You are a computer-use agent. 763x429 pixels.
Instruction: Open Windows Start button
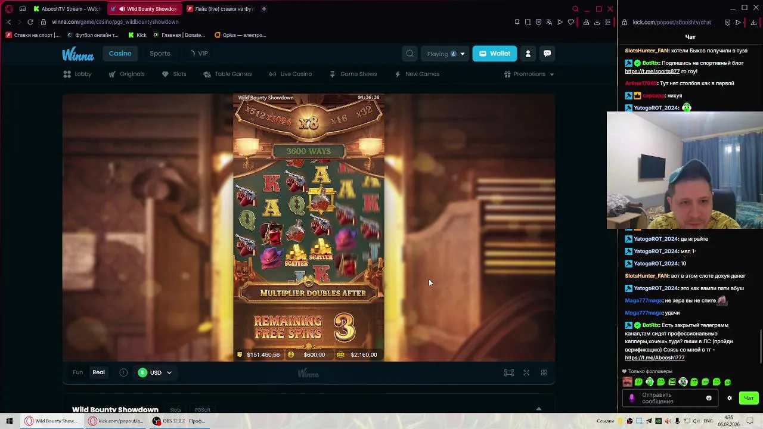(x=9, y=421)
